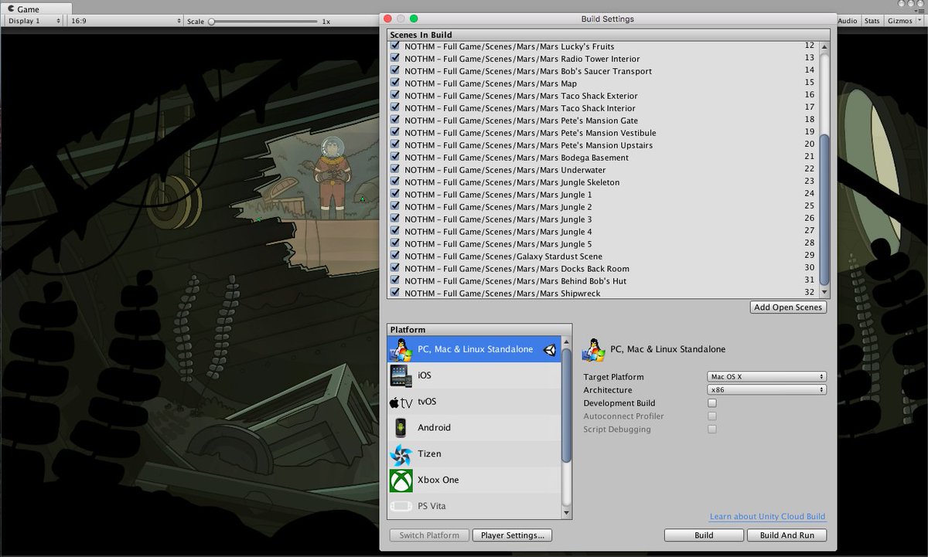Enable the Development Build checkbox
Image resolution: width=928 pixels, height=557 pixels.
point(712,403)
